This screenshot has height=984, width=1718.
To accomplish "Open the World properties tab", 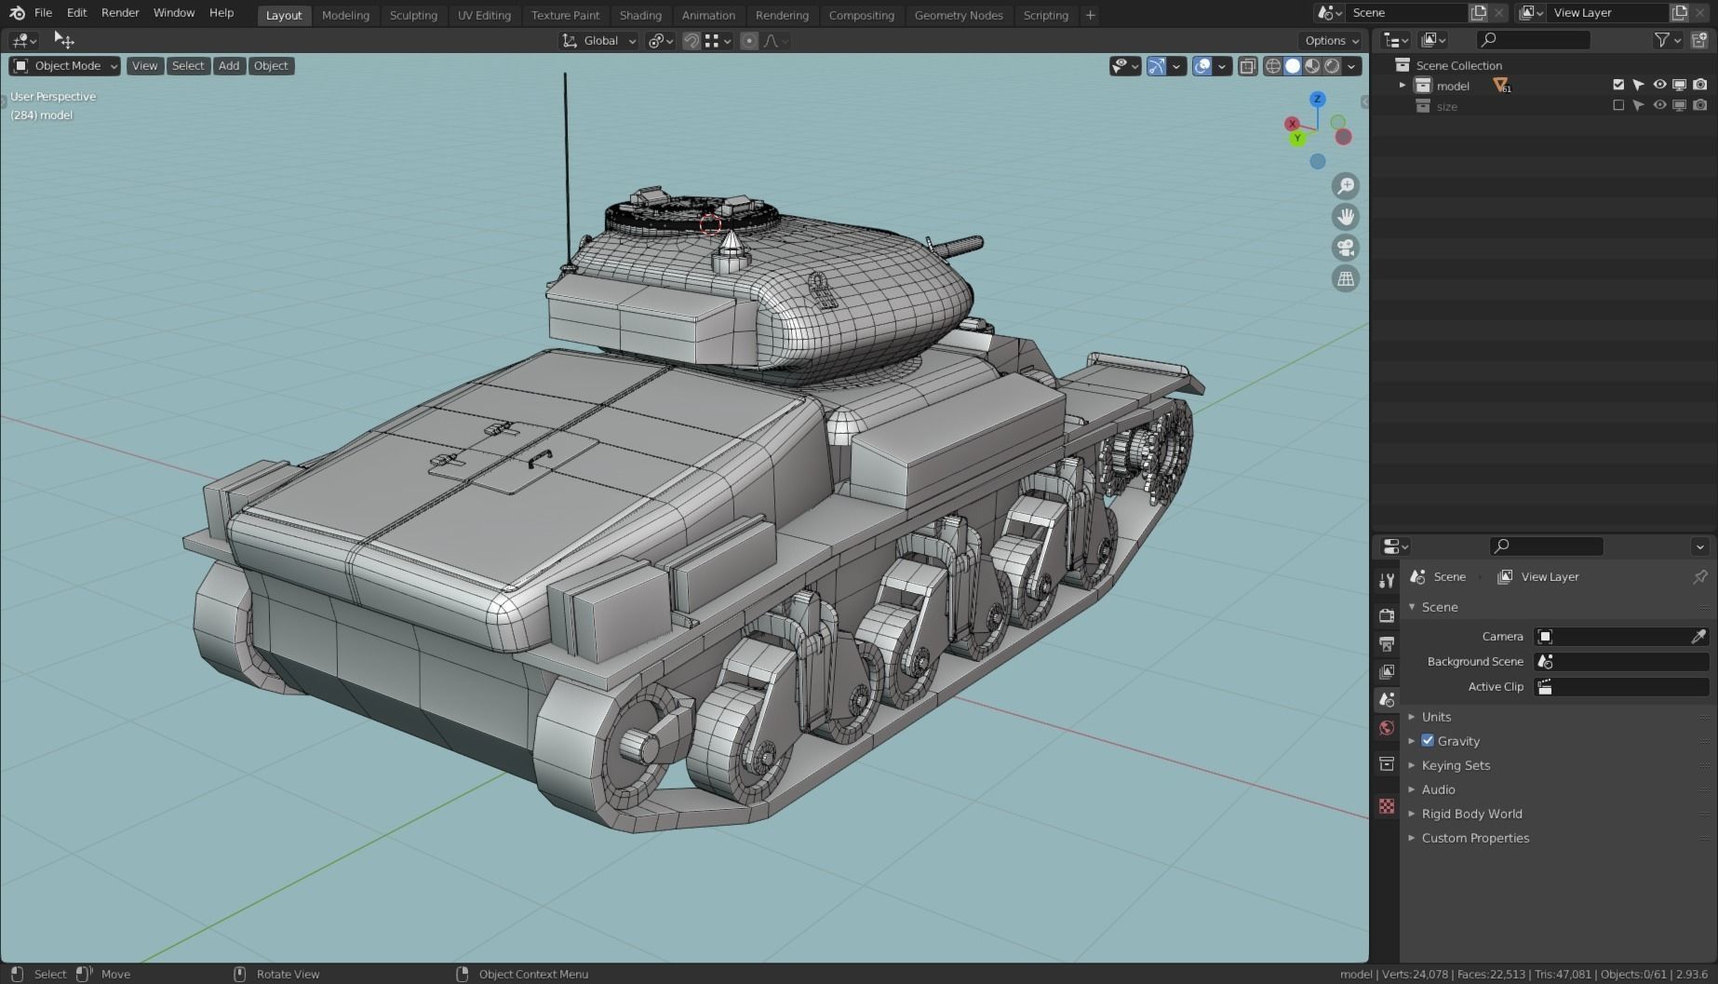I will (1387, 728).
